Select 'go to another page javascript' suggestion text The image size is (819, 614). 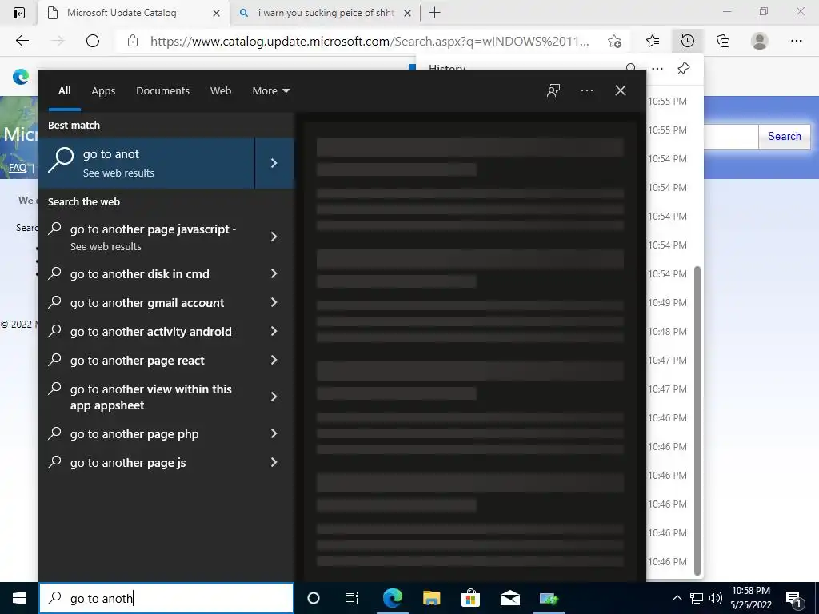tap(153, 229)
